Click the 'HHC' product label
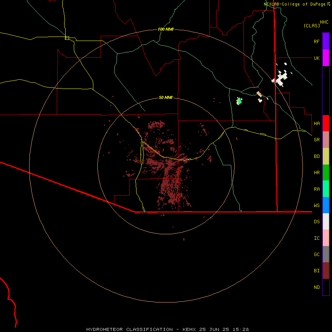Viewport: 332px width, 332px height. (x=324, y=22)
